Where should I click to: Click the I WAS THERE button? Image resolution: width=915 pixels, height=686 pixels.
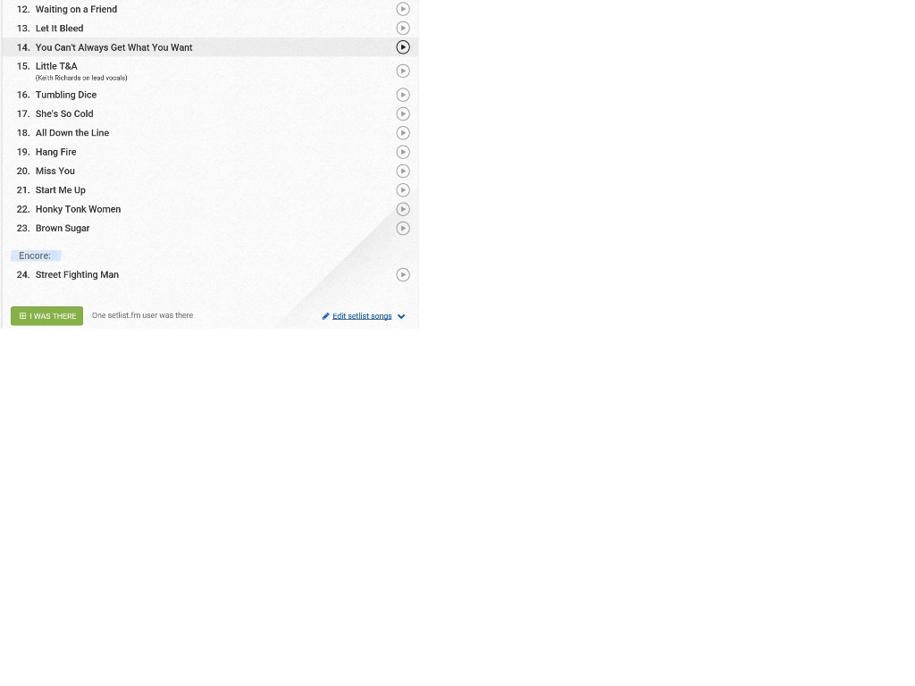click(x=46, y=316)
